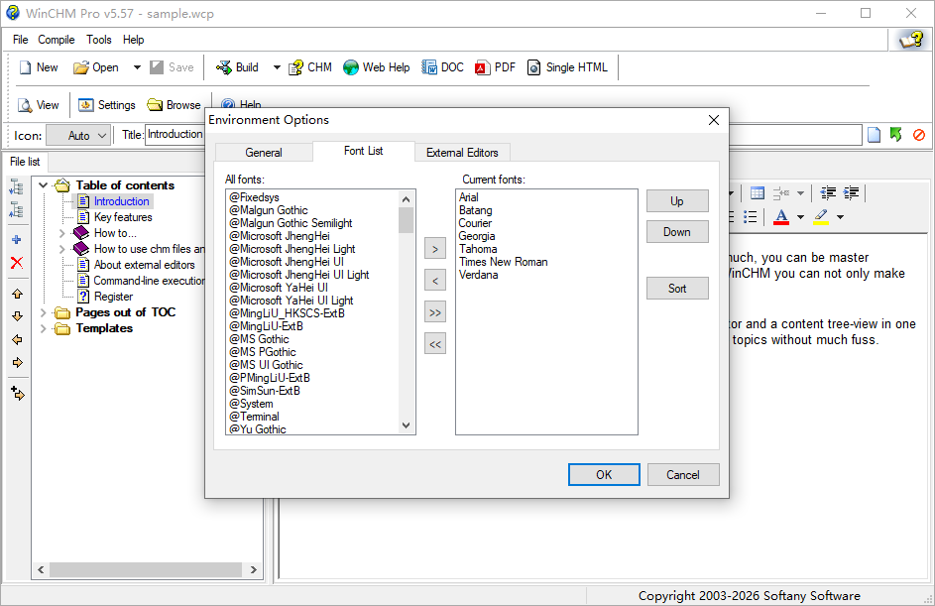This screenshot has height=606, width=935.
Task: Click the Title input field
Action: [x=504, y=135]
